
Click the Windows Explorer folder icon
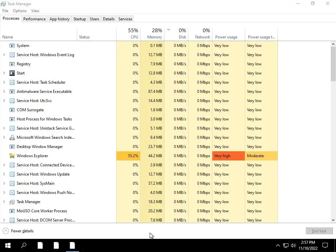coord(12,156)
